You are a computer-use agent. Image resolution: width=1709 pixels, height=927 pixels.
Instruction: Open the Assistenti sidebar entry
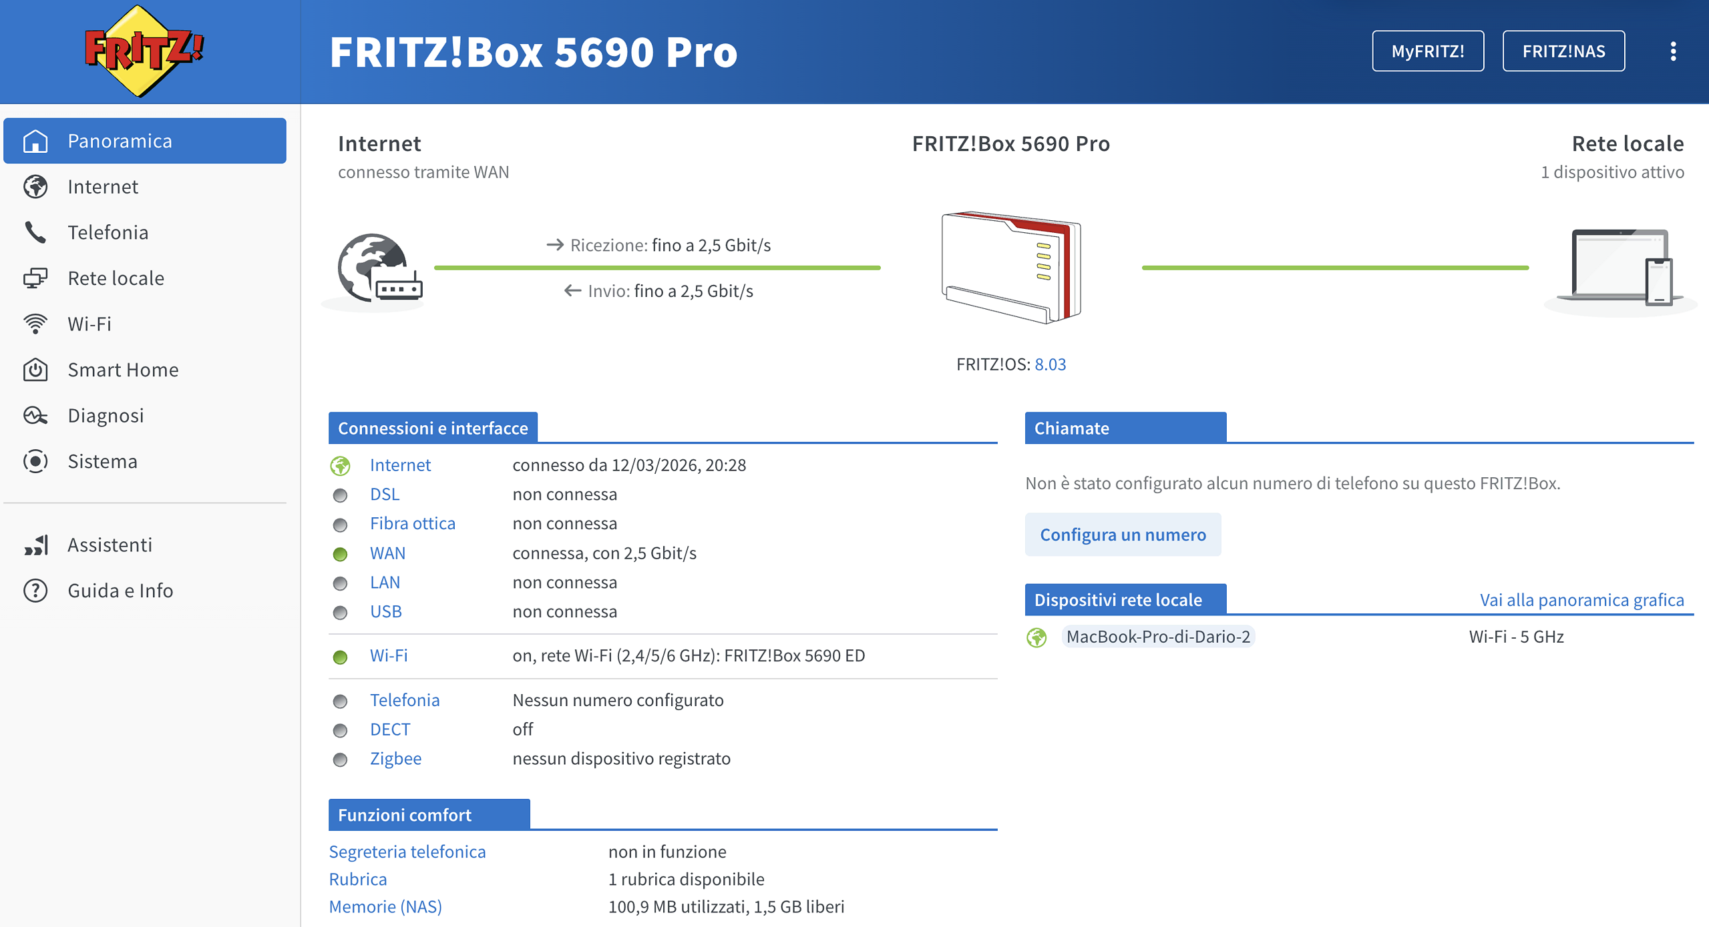tap(145, 545)
